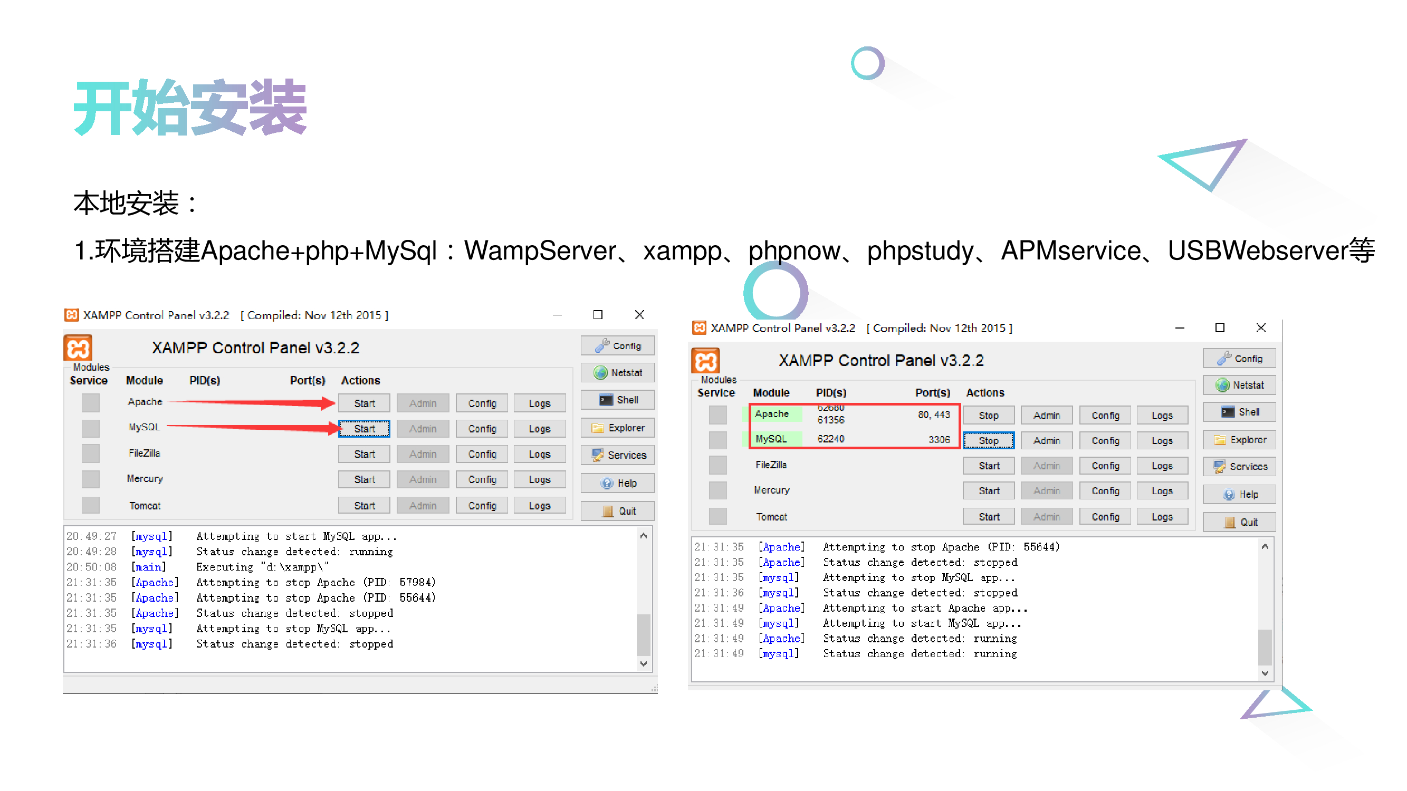Click left log scrollbar thumb
1407x791 pixels.
pyautogui.click(x=644, y=634)
